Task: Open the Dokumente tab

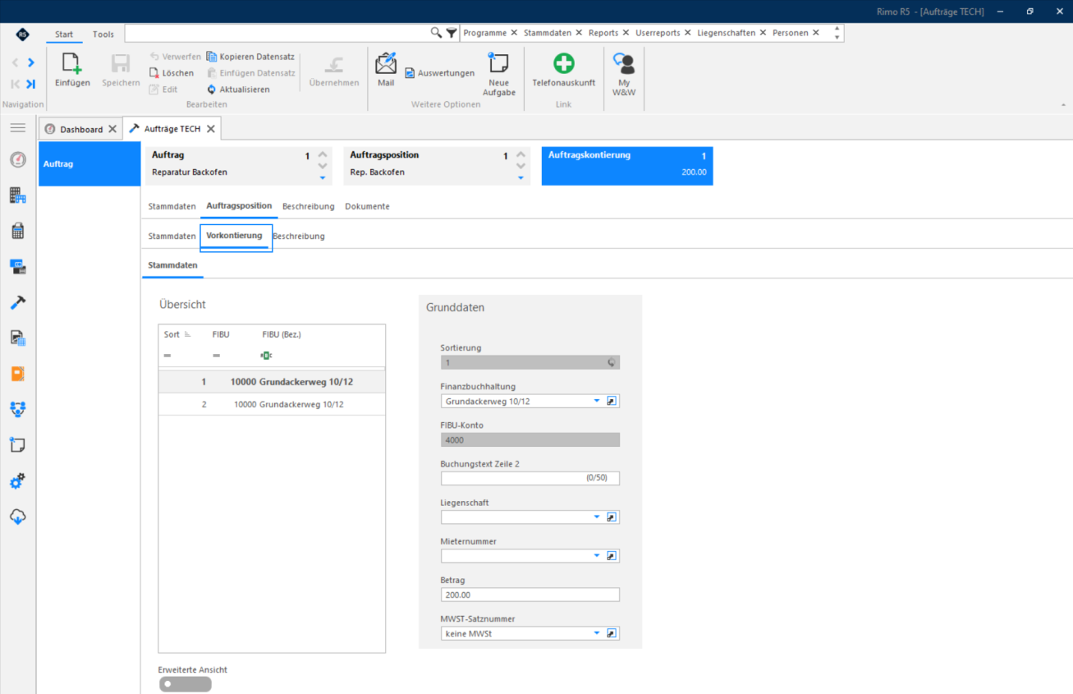Action: pyautogui.click(x=367, y=206)
